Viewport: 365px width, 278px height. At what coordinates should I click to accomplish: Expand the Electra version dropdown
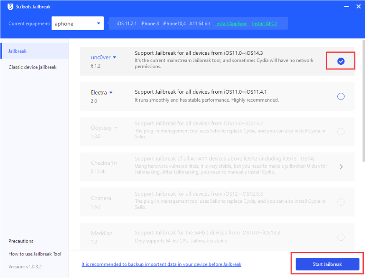click(111, 93)
